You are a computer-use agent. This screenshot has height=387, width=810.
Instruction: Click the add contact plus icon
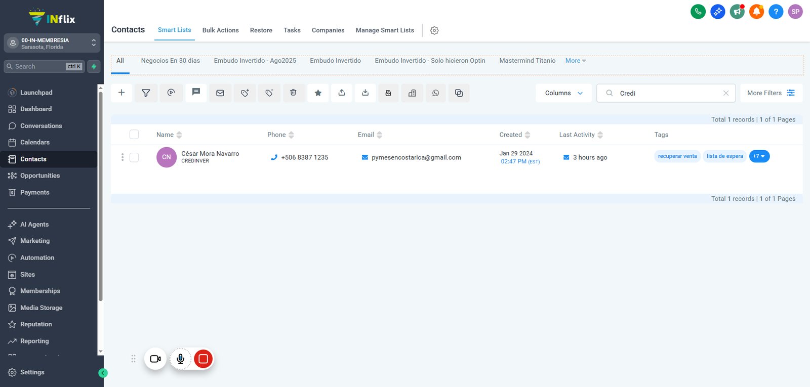pos(121,93)
